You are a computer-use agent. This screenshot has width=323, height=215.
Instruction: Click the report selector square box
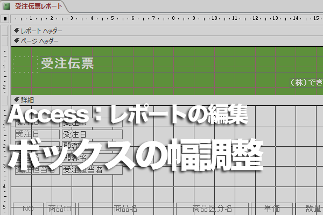point(5,19)
